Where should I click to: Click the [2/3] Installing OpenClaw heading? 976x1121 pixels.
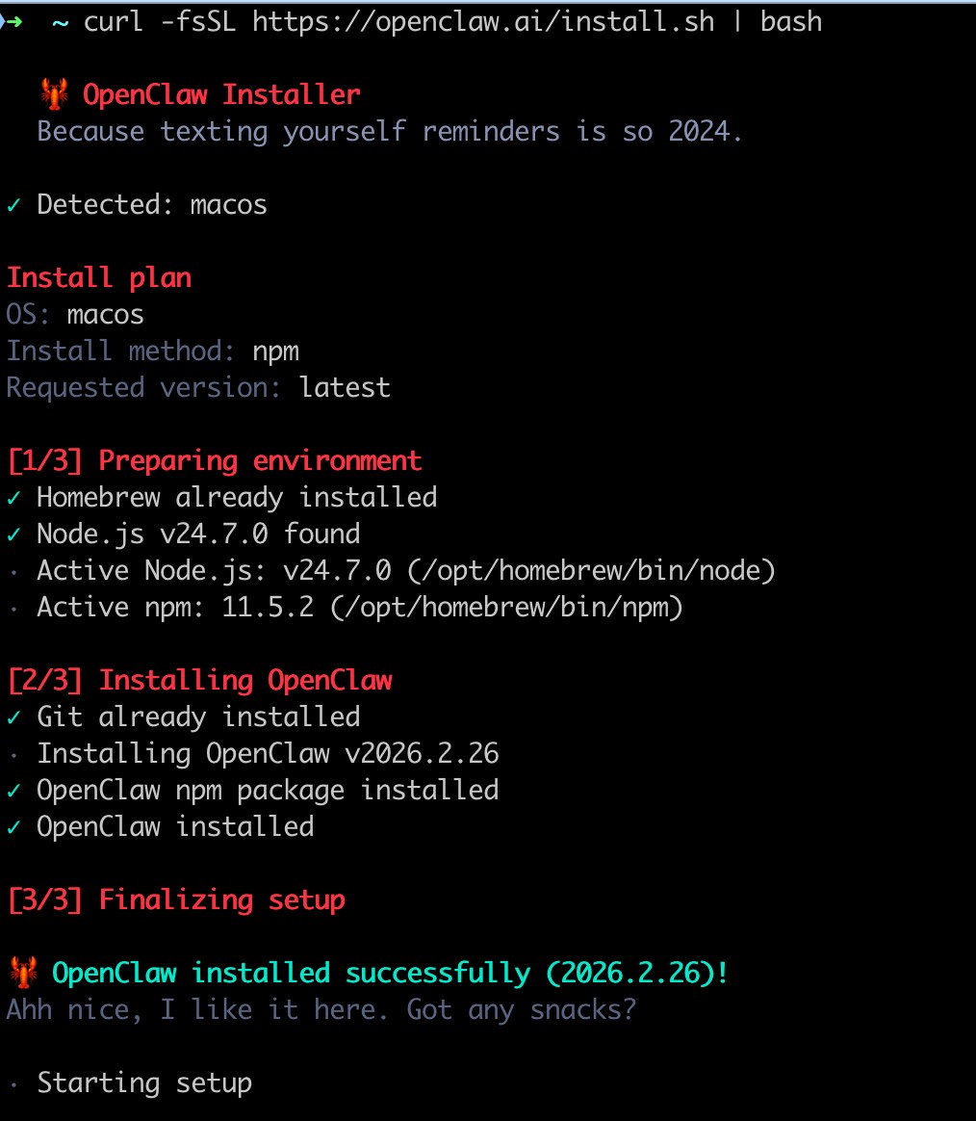(199, 681)
